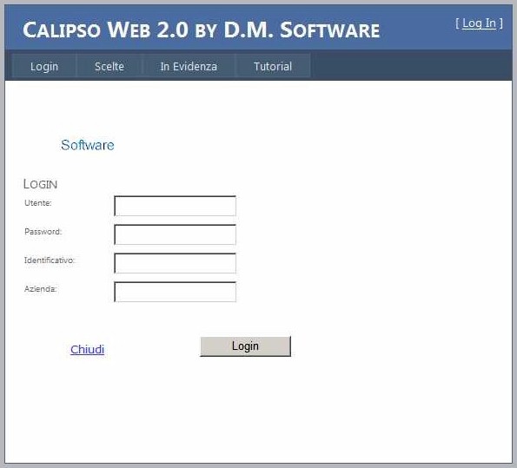This screenshot has height=468, width=517.
Task: Open the Tutorial menu tab
Action: click(x=273, y=66)
